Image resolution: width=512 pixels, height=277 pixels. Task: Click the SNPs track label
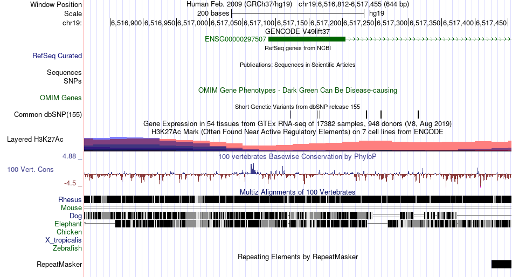click(x=73, y=81)
